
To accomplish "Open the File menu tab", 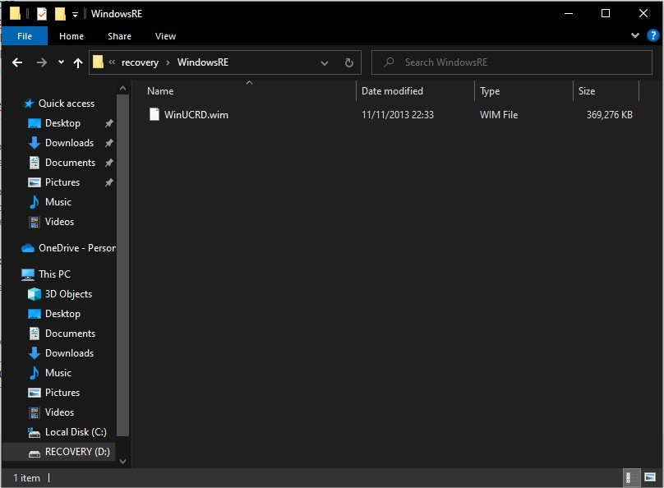I will pyautogui.click(x=25, y=36).
